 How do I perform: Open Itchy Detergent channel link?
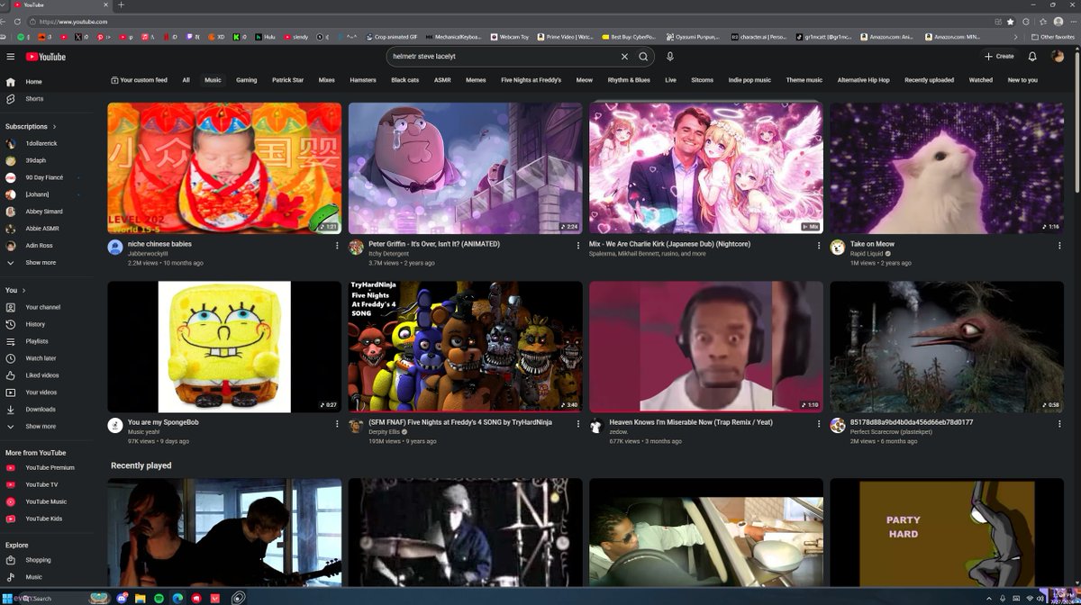tap(388, 254)
